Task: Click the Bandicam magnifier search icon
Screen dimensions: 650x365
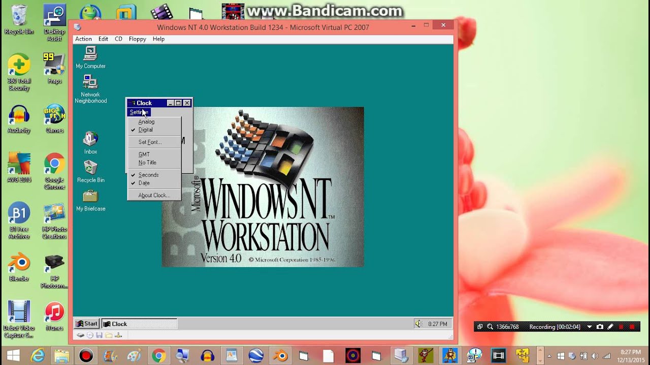Action: click(490, 327)
